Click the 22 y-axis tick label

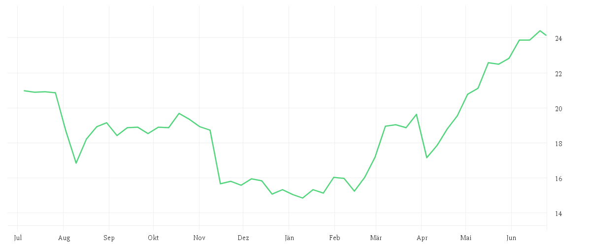point(559,74)
